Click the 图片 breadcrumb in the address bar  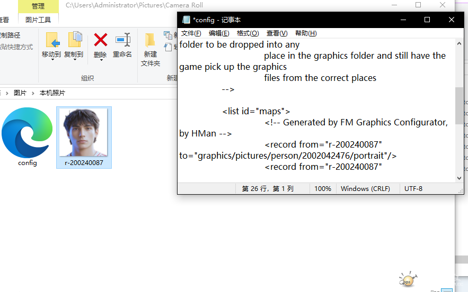[x=20, y=93]
